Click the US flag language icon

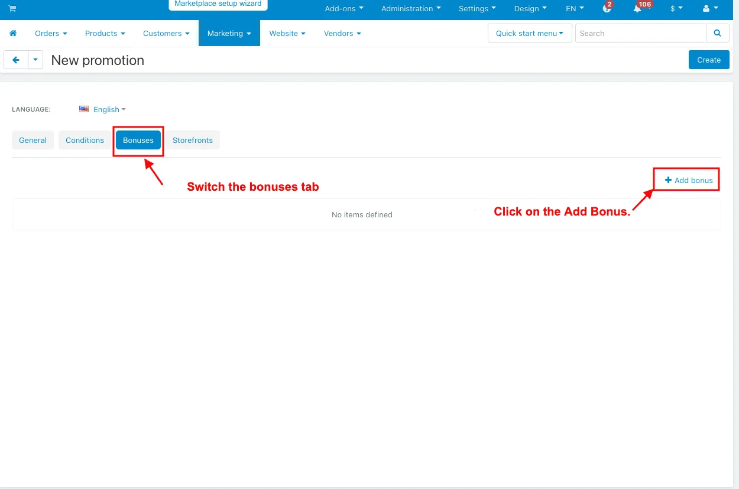[x=84, y=109]
